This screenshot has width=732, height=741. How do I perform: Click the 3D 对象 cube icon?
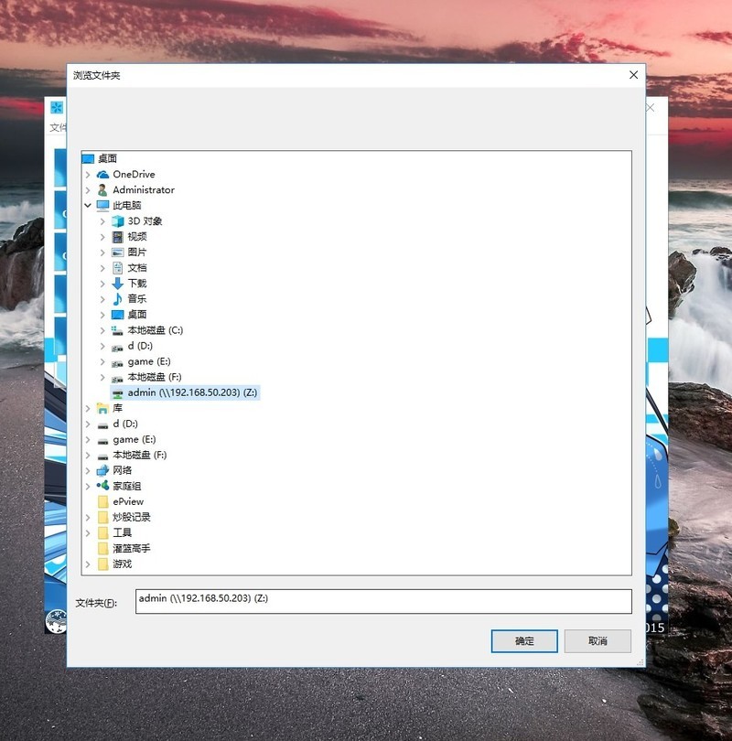118,221
